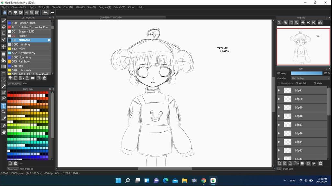Open the NONAME brush settings gear
Screen dimensions: 332x186
tap(49, 40)
